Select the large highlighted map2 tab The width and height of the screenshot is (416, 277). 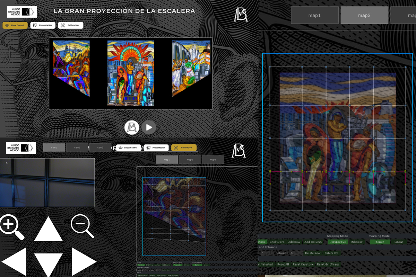click(364, 15)
